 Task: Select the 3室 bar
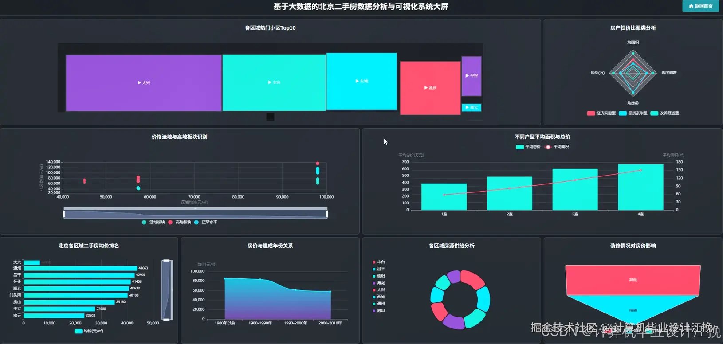(x=575, y=189)
